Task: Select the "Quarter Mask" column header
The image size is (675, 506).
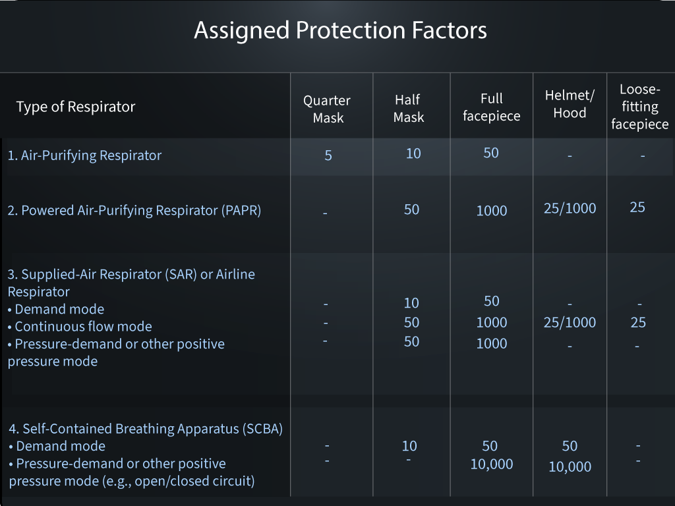Action: (327, 109)
